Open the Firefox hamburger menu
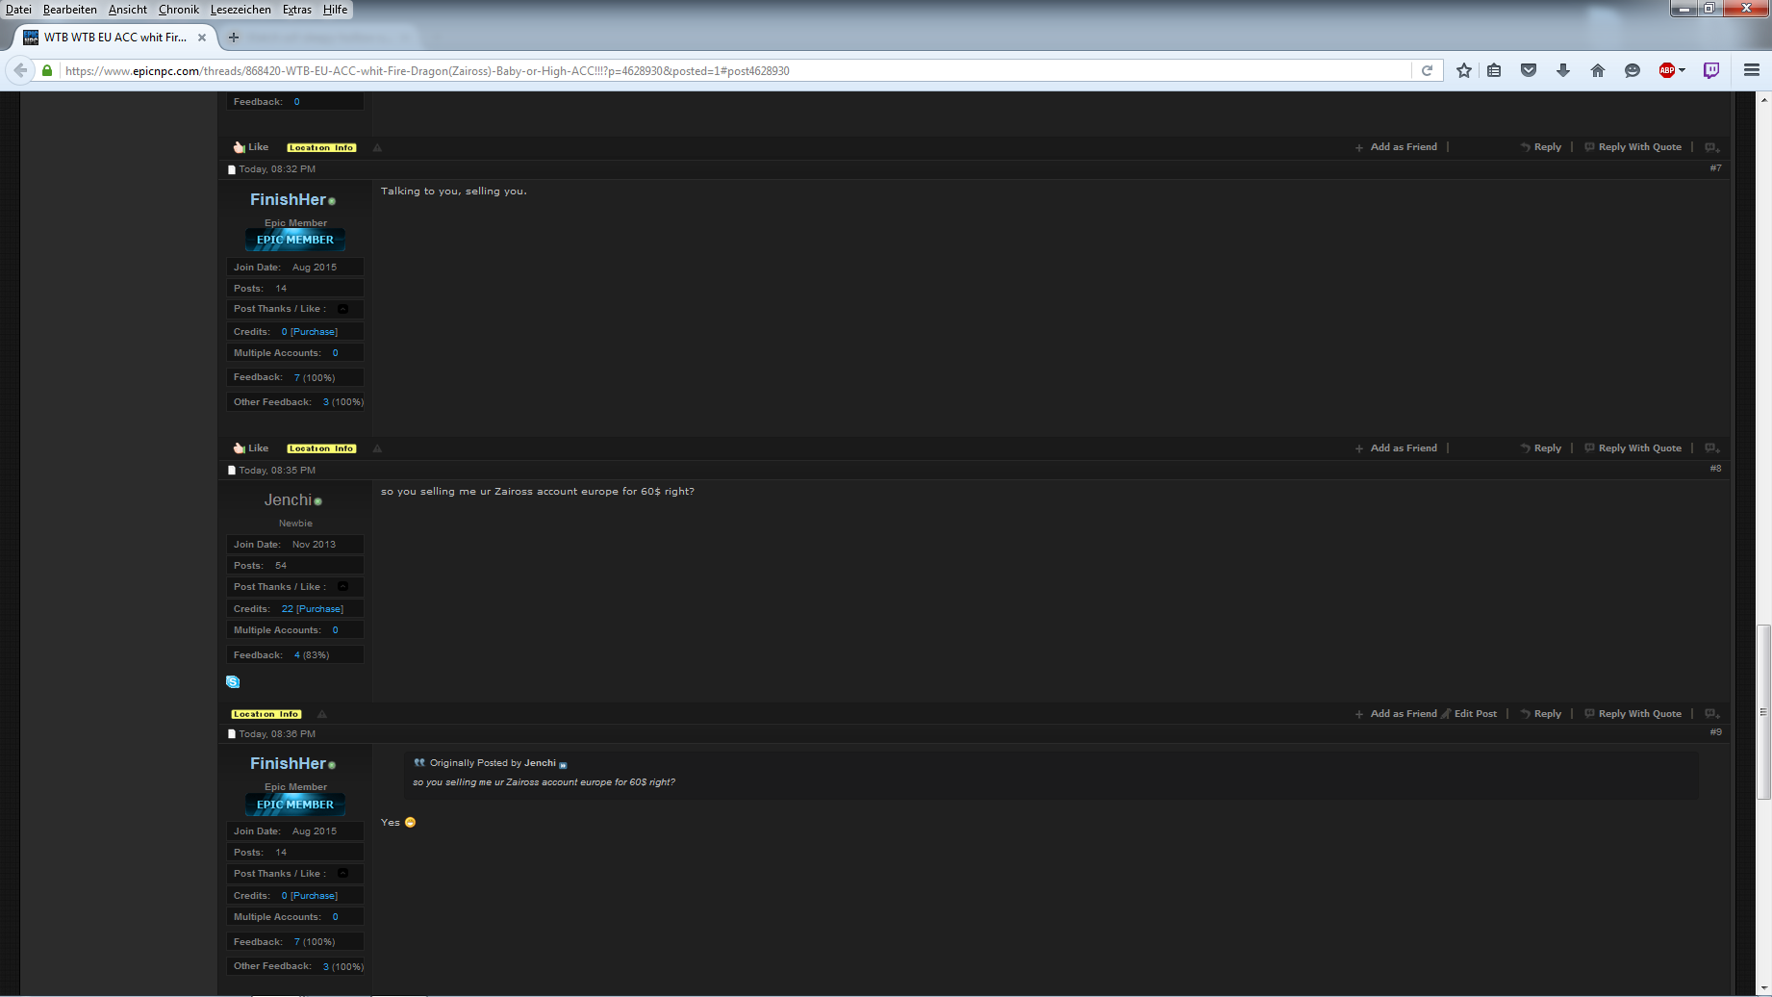 [1752, 70]
